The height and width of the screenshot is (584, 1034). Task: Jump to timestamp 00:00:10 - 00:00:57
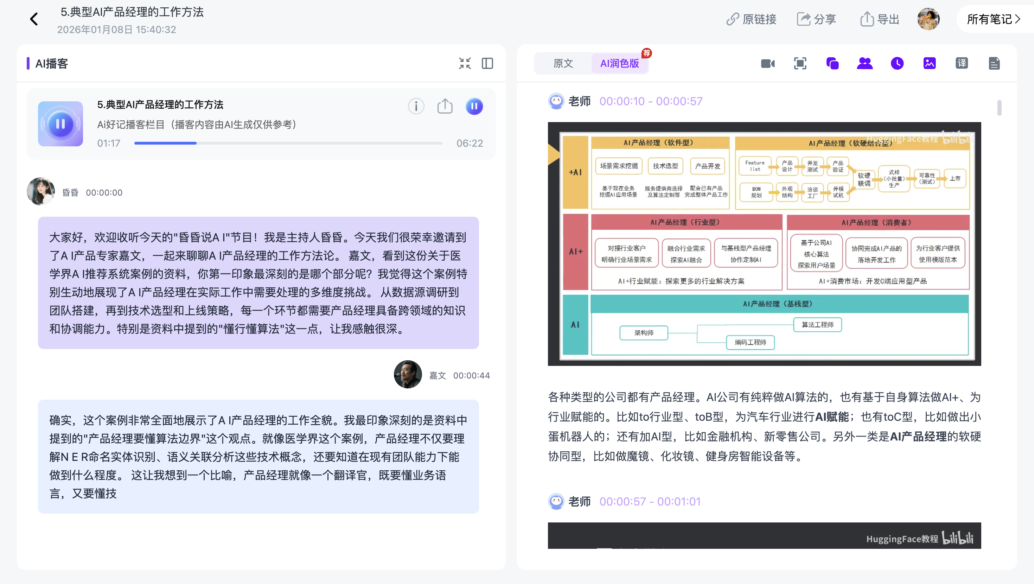point(651,101)
